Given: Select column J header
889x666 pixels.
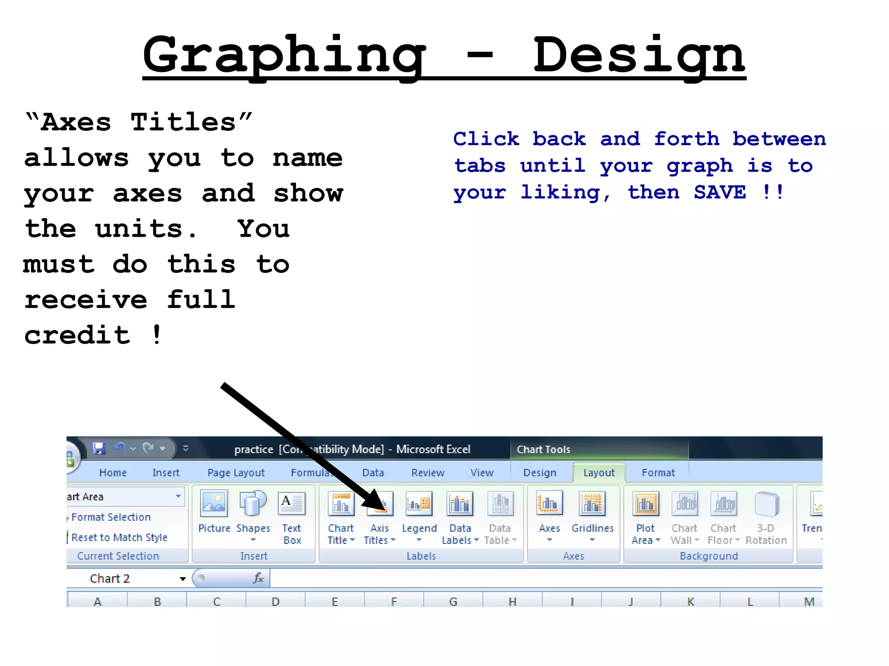Looking at the screenshot, I should 631,601.
